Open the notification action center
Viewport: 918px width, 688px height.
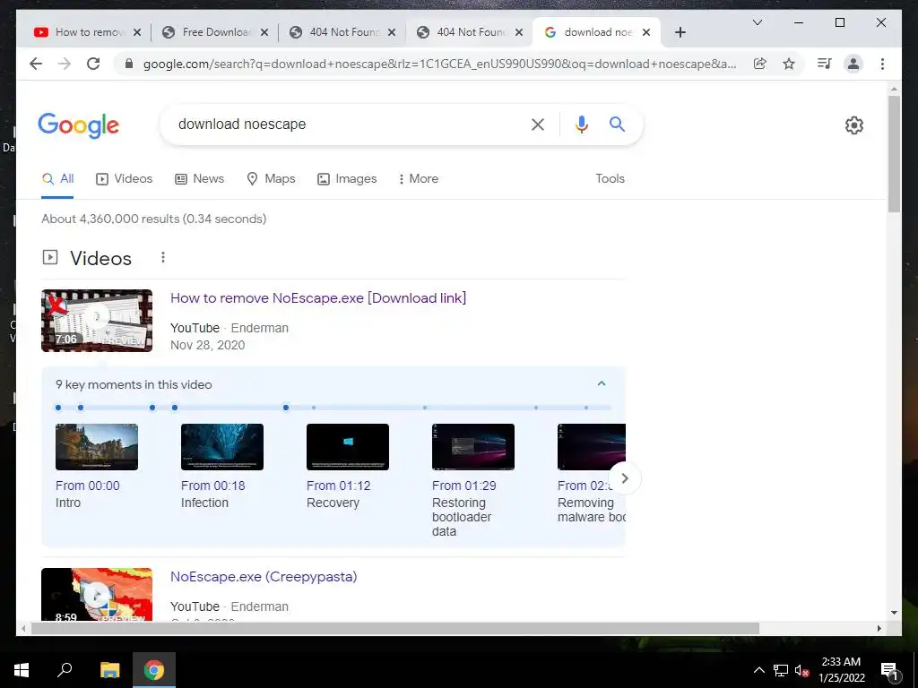889,670
